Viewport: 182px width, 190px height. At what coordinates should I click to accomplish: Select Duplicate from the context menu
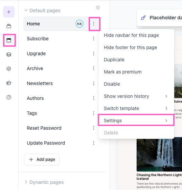tap(136, 60)
